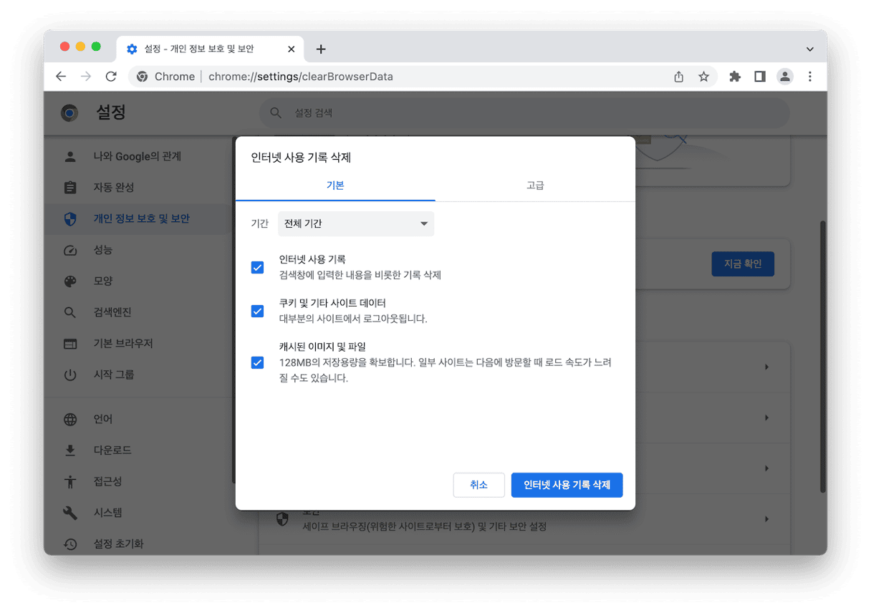This screenshot has height=613, width=871.
Task: Click the browser reload icon
Action: [x=110, y=77]
